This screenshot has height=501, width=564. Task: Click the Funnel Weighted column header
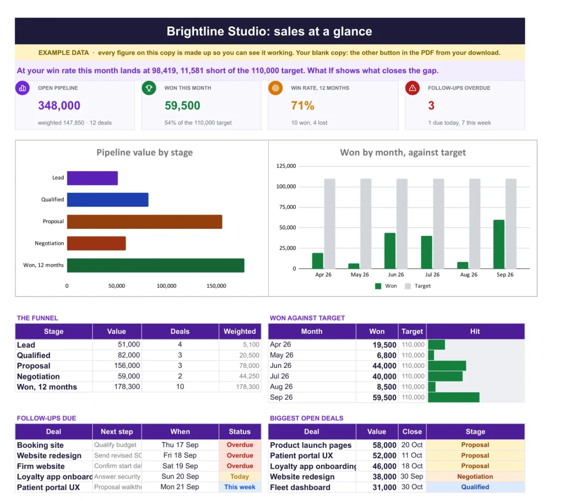[240, 332]
